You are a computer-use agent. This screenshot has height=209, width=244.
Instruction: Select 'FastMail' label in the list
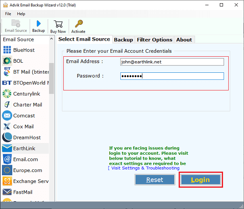point(23,192)
